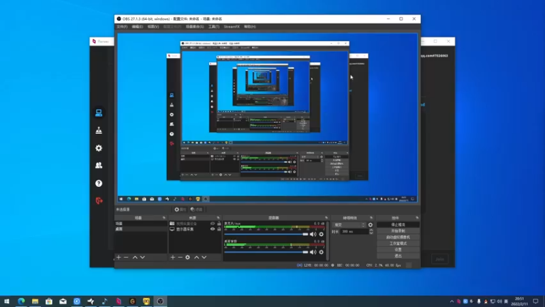Image resolution: width=545 pixels, height=307 pixels.
Task: Click the 停止推流 button in Controls
Action: point(398,225)
